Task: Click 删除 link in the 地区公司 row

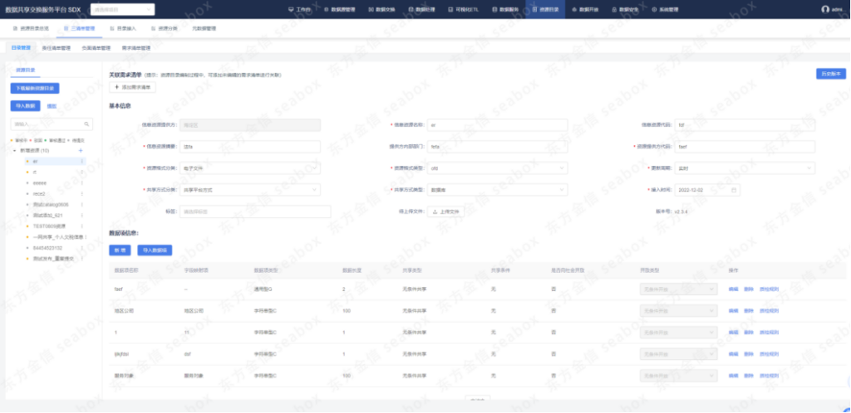Action: pyautogui.click(x=749, y=311)
